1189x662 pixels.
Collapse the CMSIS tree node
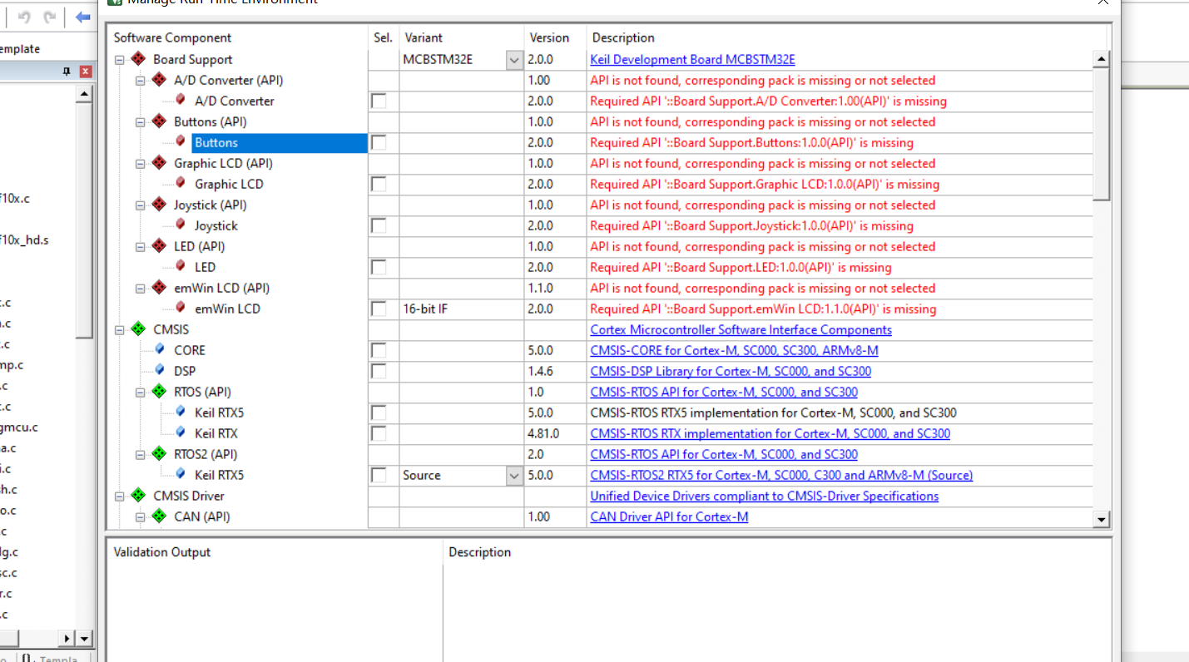pyautogui.click(x=119, y=330)
